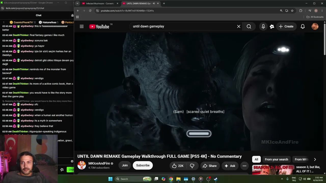Click the YouTube address bar URL
The height and width of the screenshot is (183, 326).
(x=127, y=11)
